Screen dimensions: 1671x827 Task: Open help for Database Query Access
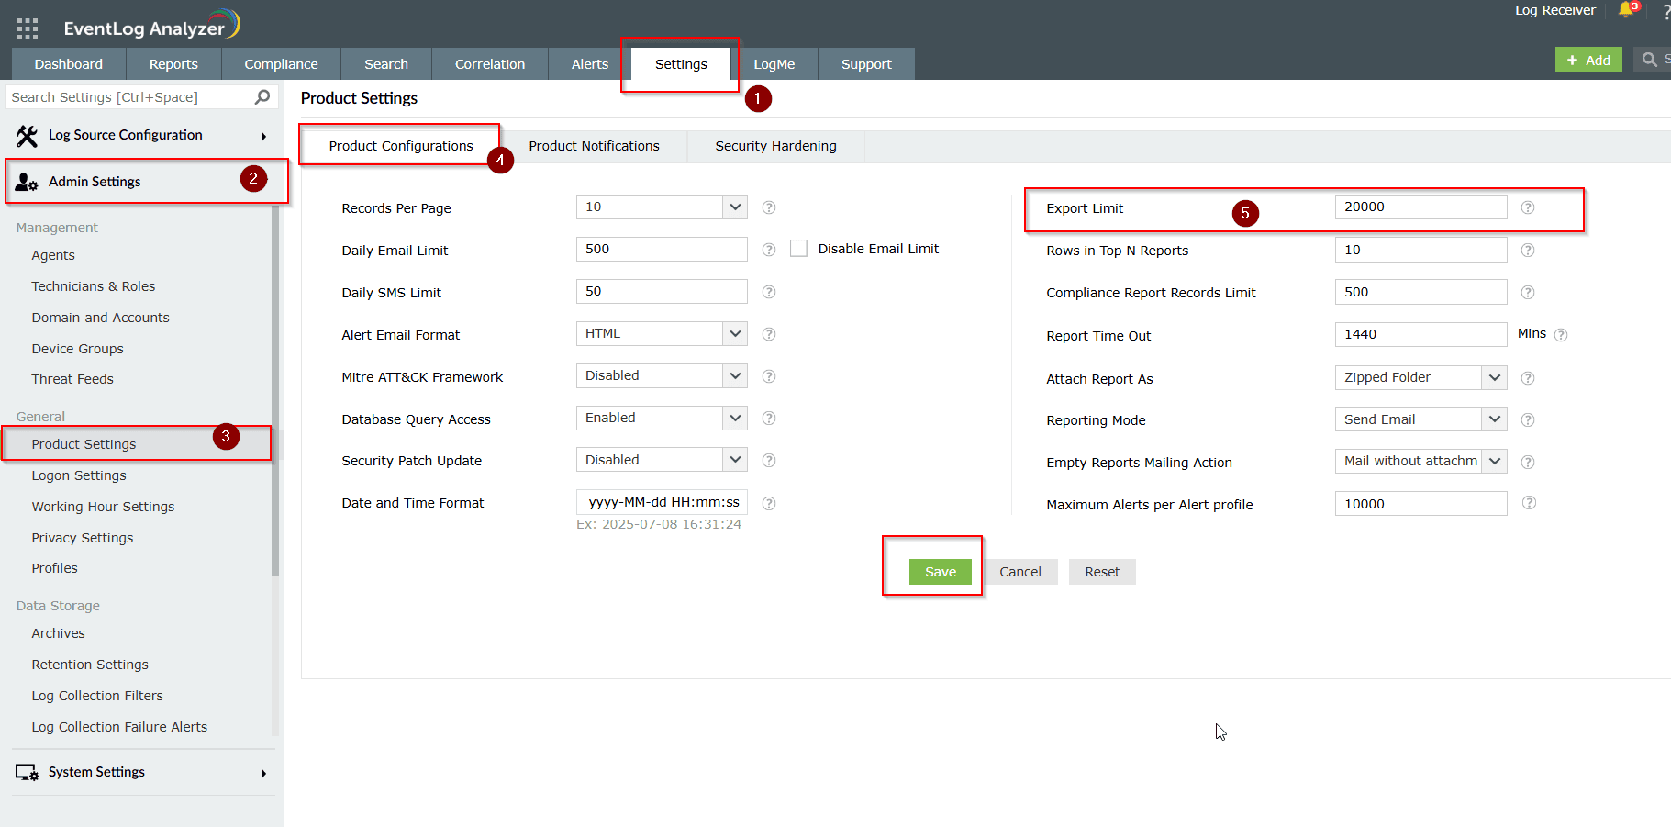tap(769, 419)
